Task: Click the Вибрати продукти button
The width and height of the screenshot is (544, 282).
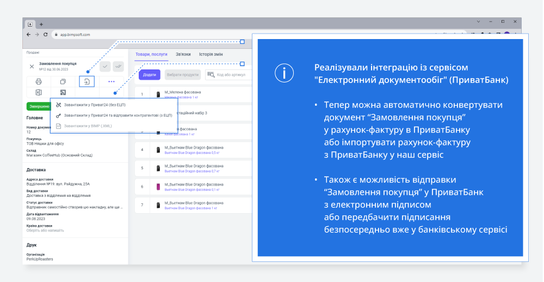Action: 182,75
